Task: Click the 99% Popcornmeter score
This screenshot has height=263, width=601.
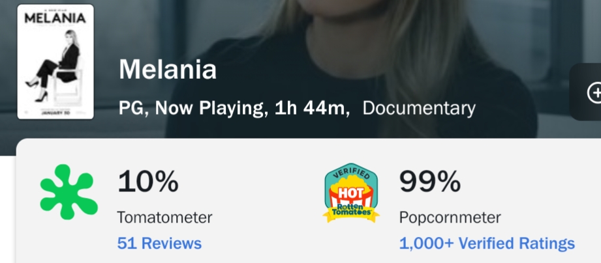Action: click(429, 182)
